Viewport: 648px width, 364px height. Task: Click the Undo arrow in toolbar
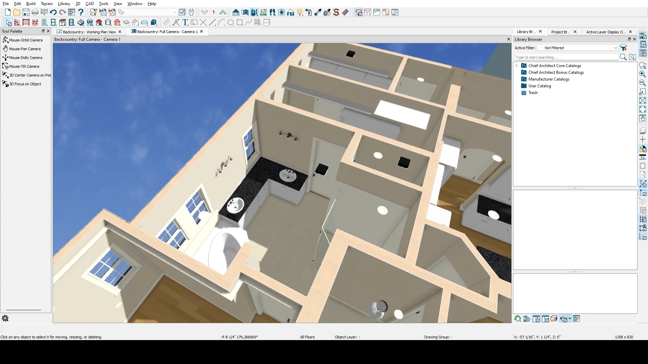pyautogui.click(x=53, y=12)
